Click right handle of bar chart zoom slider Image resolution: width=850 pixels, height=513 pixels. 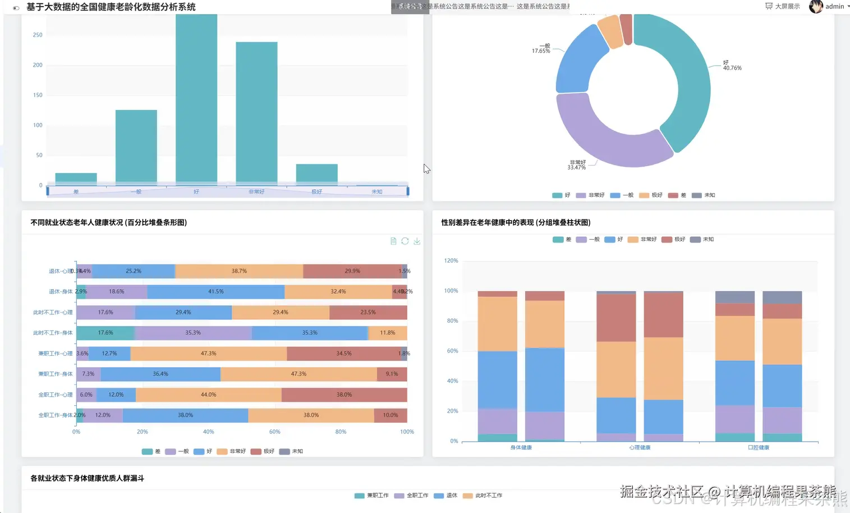point(408,191)
